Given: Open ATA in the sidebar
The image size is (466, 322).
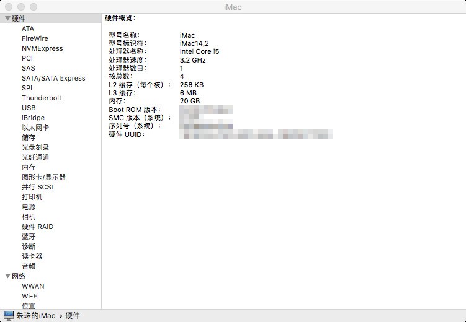Looking at the screenshot, I should (x=28, y=28).
